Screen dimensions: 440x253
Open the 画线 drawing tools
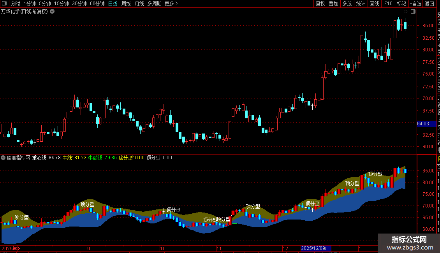click(374, 4)
